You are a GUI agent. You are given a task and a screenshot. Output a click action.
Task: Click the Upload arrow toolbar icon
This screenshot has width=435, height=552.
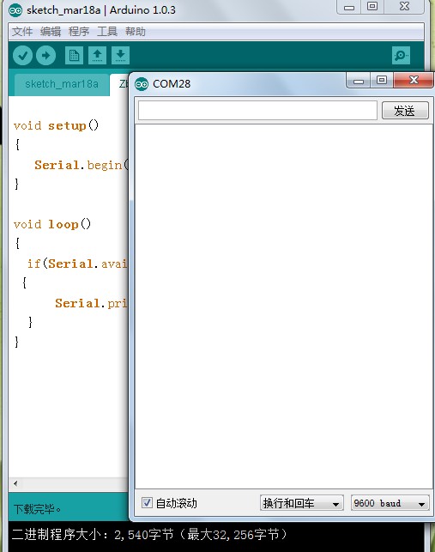click(46, 55)
